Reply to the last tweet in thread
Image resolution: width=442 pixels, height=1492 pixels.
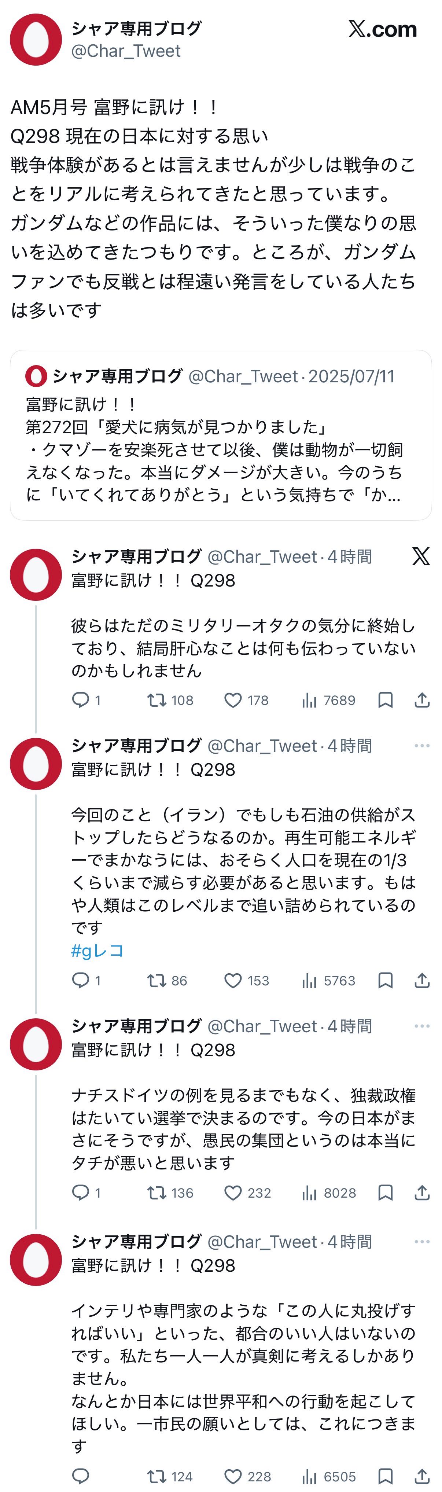(81, 1476)
